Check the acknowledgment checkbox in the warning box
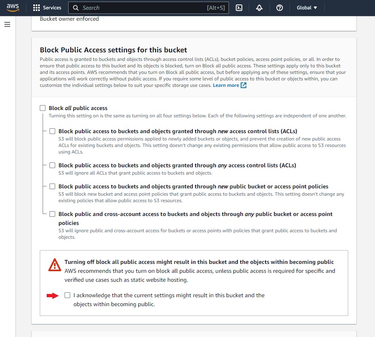This screenshot has height=337, width=375. pyautogui.click(x=67, y=295)
